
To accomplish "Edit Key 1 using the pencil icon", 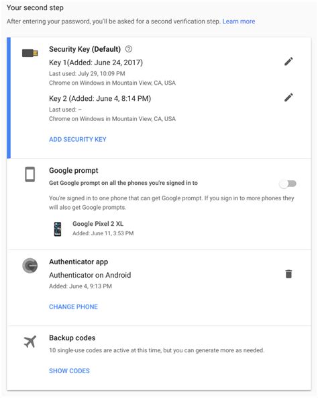I will (288, 61).
